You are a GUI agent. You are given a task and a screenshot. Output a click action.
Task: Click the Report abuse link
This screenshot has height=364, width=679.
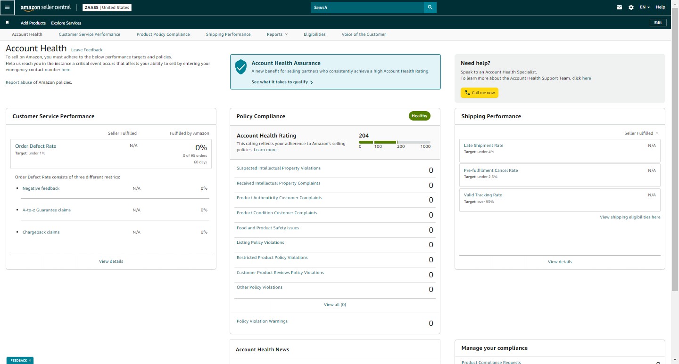pos(19,82)
